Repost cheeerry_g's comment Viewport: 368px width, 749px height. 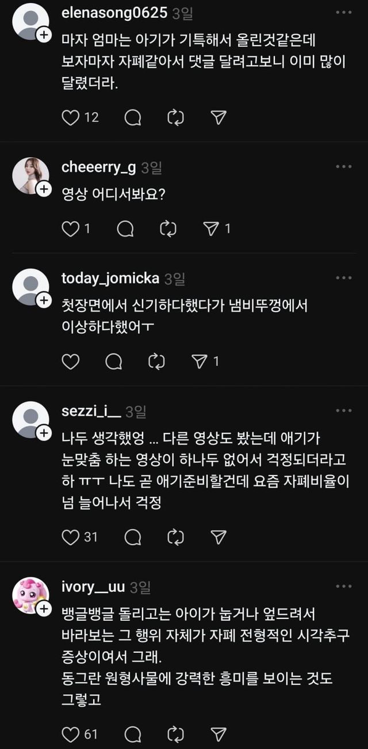(x=167, y=229)
